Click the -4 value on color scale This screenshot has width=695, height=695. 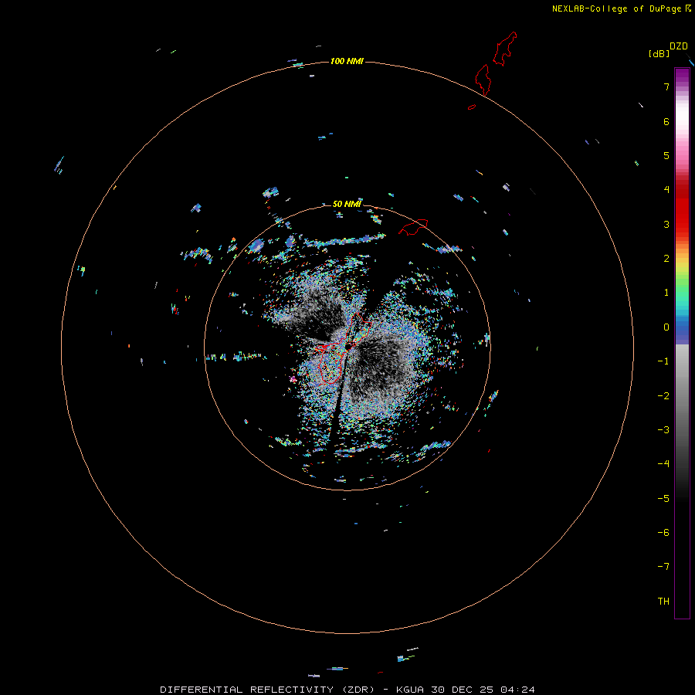pyautogui.click(x=663, y=464)
